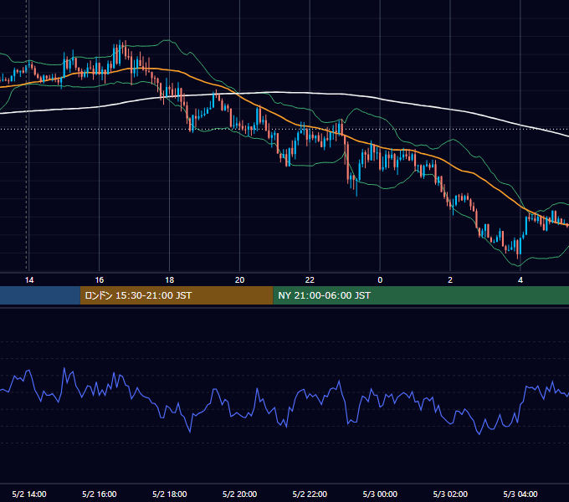
Task: Click the 5/3 00:00 date label
Action: tap(380, 494)
